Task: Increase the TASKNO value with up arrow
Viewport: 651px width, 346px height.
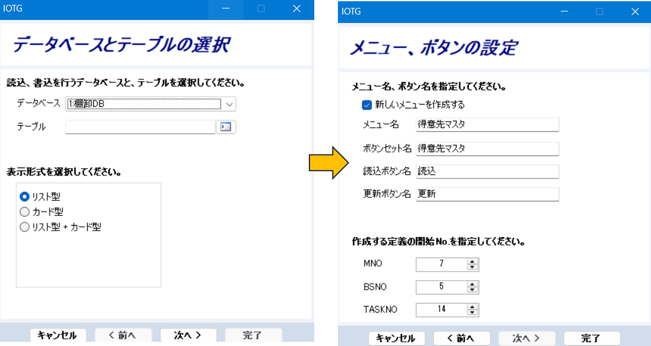Action: coord(473,307)
